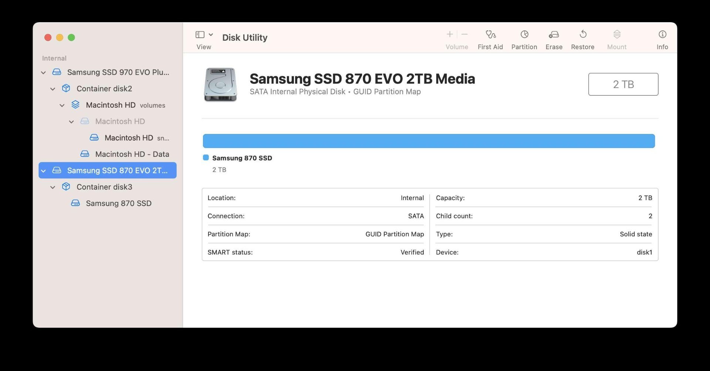Add a volume with the plus icon
The image size is (710, 371).
click(450, 34)
